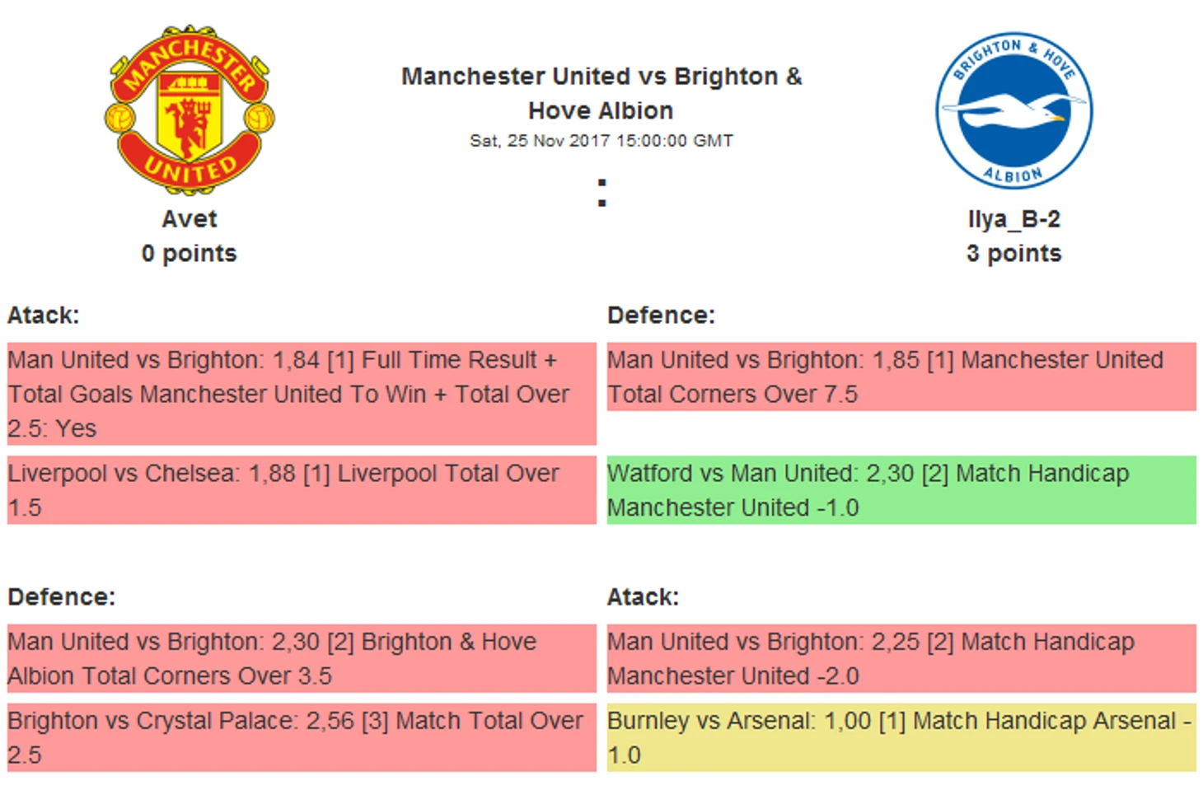Select Manchester United Total Corners Over 7.5 bet
The height and width of the screenshot is (790, 1203).
tap(901, 376)
